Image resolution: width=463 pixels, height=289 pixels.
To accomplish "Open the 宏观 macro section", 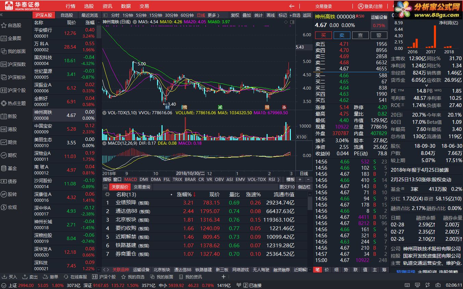I will pos(9,207).
